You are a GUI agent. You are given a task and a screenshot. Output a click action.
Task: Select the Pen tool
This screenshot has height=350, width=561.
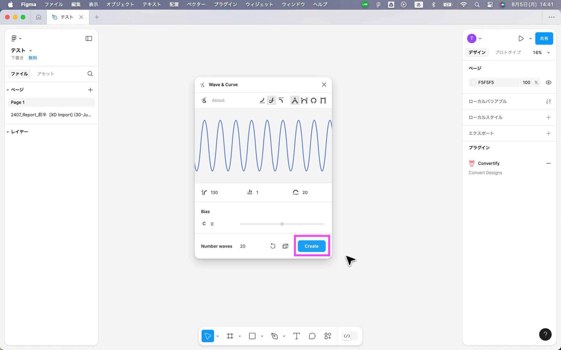tap(274, 336)
